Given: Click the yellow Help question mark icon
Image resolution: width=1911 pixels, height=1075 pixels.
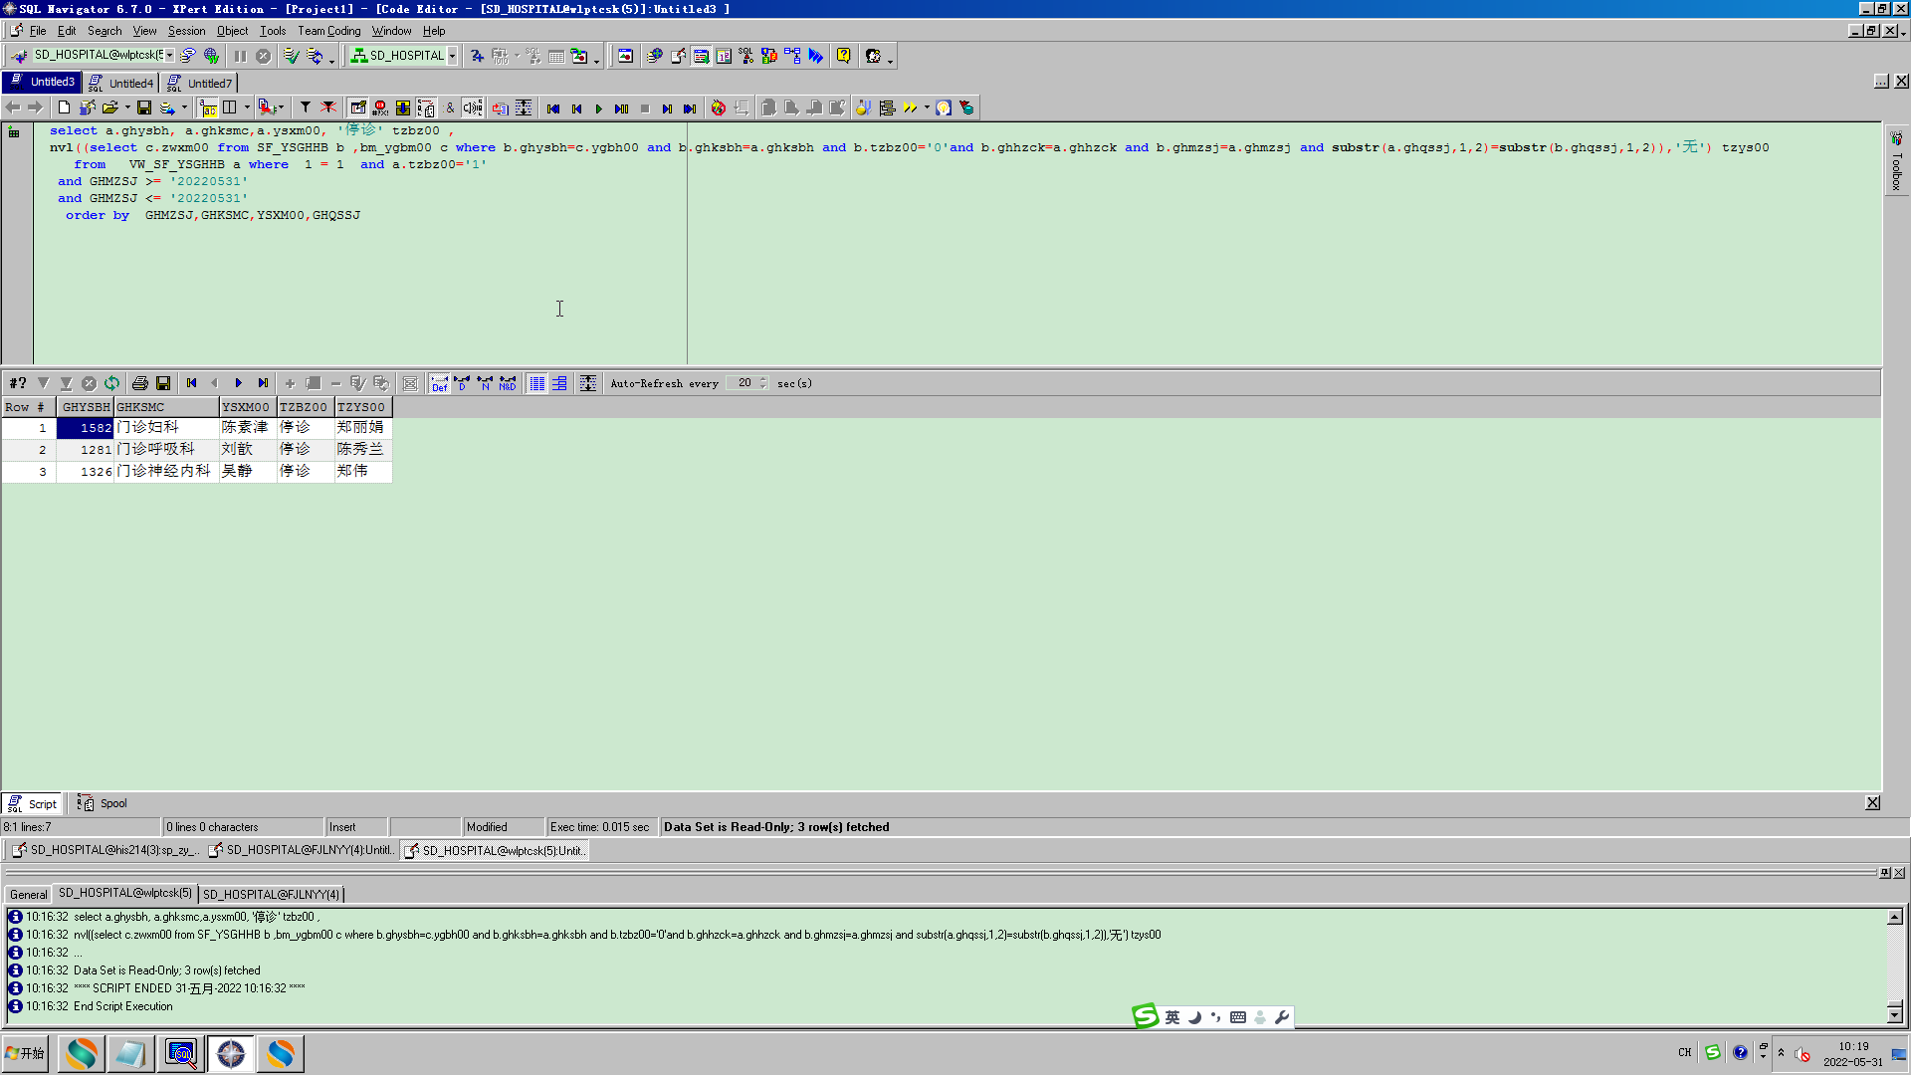Looking at the screenshot, I should (x=843, y=56).
